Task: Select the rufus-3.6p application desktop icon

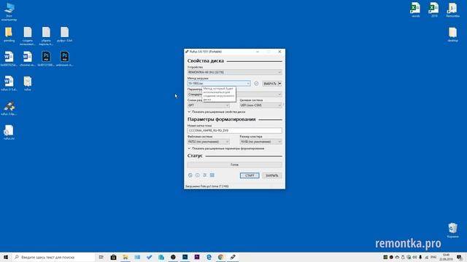Action: (x=9, y=108)
